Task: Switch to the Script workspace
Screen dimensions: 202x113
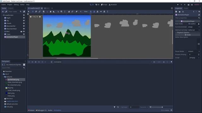Action: click(x=104, y=5)
